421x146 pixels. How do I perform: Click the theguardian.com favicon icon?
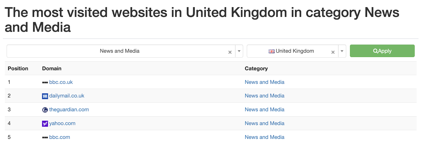pyautogui.click(x=45, y=110)
